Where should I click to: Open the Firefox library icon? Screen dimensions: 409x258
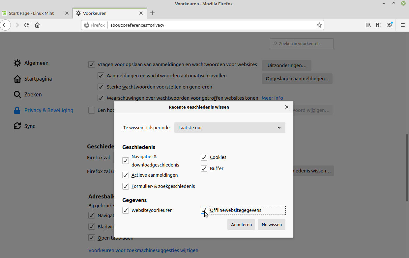coord(368,25)
